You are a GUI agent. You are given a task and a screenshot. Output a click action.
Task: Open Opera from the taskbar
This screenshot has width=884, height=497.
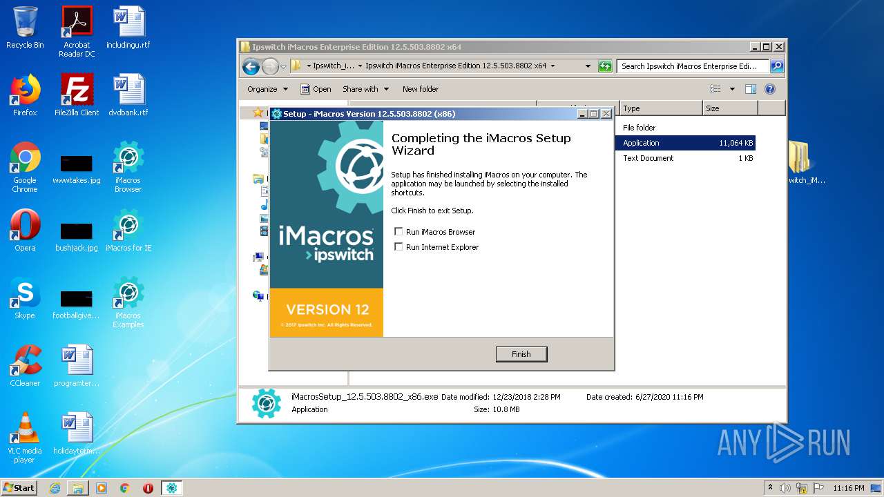coord(148,488)
